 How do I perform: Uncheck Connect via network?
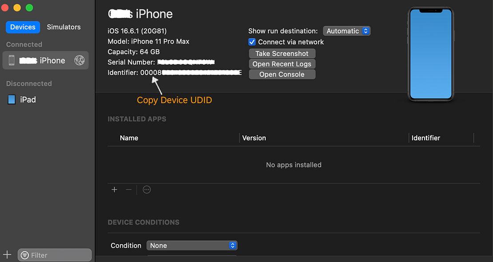(x=252, y=42)
